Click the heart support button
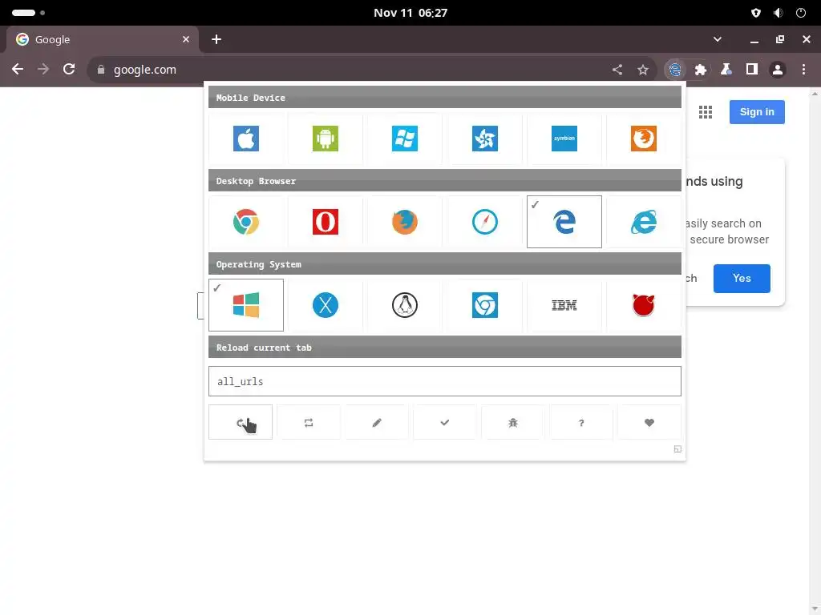This screenshot has height=615, width=821. [649, 423]
